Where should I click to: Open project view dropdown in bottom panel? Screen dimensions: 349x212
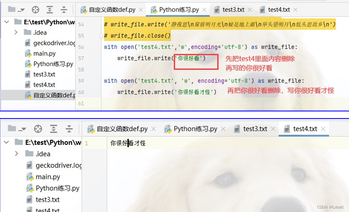pos(17,129)
